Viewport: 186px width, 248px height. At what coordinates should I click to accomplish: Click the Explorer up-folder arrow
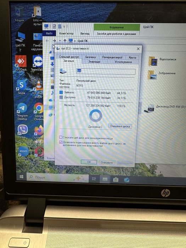pyautogui.click(x=65, y=41)
